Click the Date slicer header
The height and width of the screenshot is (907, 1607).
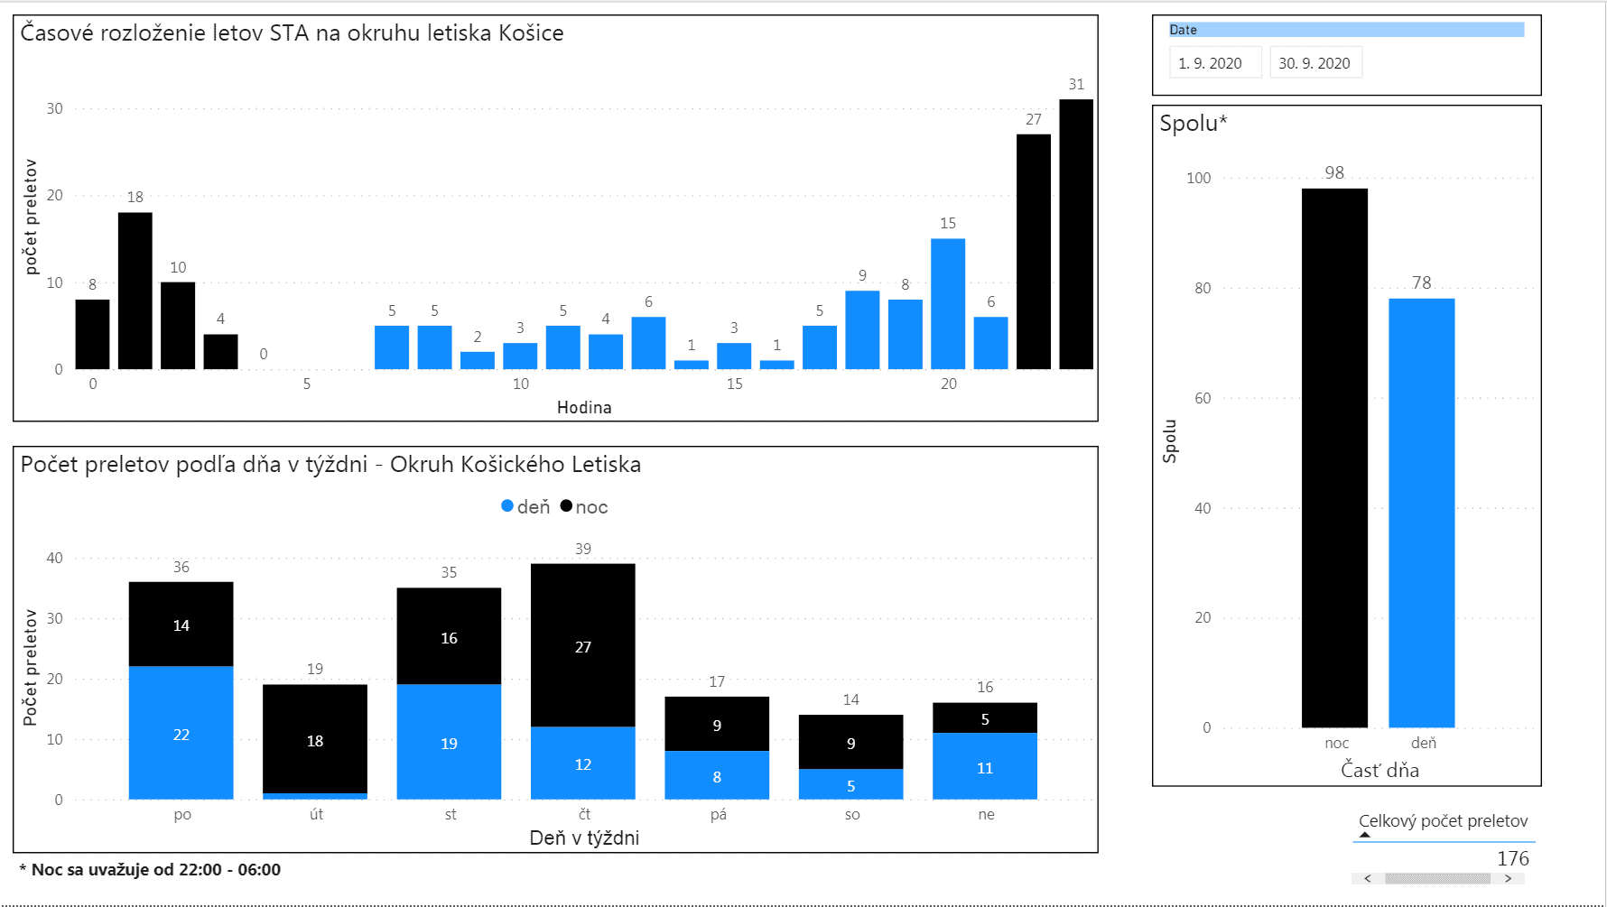click(1345, 30)
